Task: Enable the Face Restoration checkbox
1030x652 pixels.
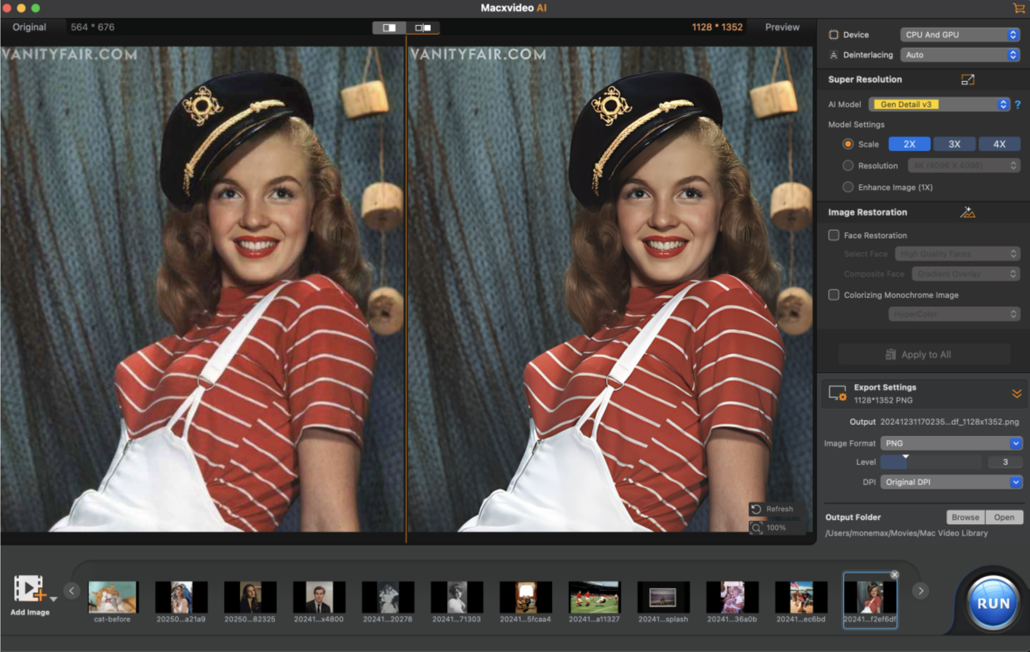Action: [834, 235]
